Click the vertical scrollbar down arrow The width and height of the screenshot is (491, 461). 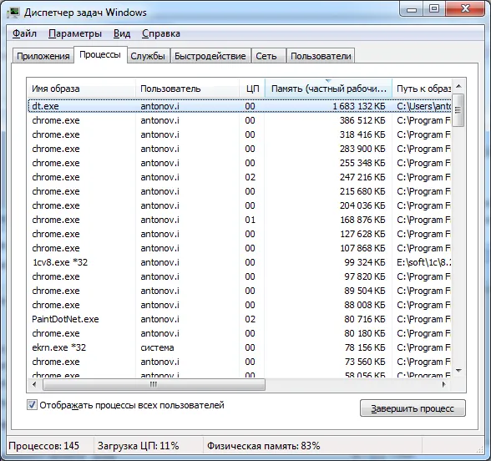point(458,371)
